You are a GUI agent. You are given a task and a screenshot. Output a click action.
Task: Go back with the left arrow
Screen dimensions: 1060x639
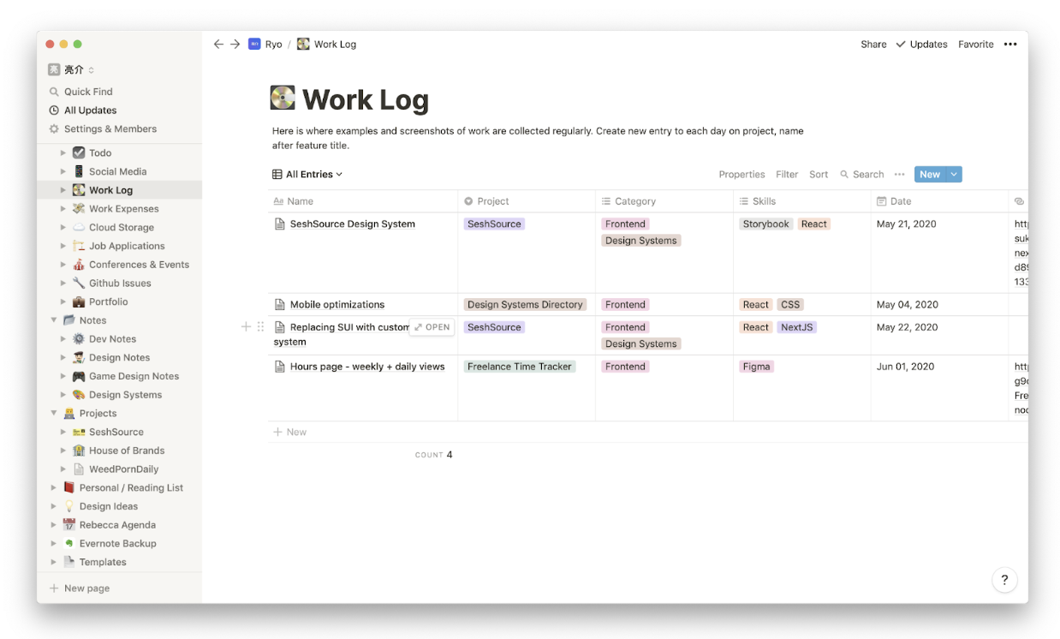[x=218, y=44]
